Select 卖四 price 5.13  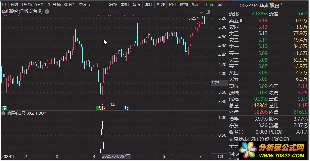[263, 27]
